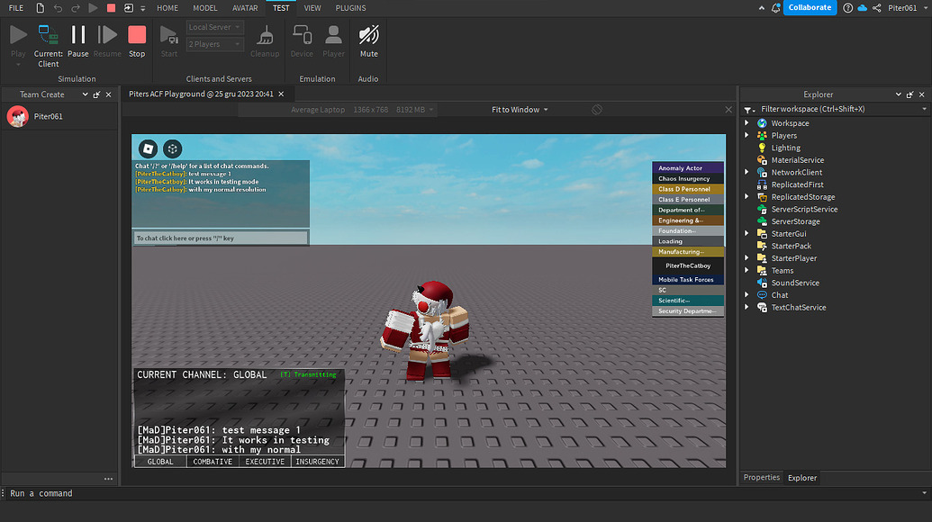The width and height of the screenshot is (932, 522).
Task: Open the Local Server dropdown
Action: tap(213, 26)
